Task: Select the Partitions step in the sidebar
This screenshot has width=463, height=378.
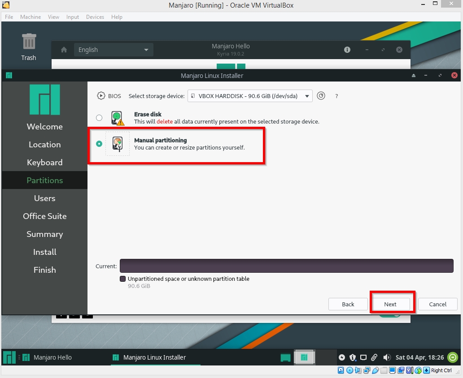Action: 44,180
